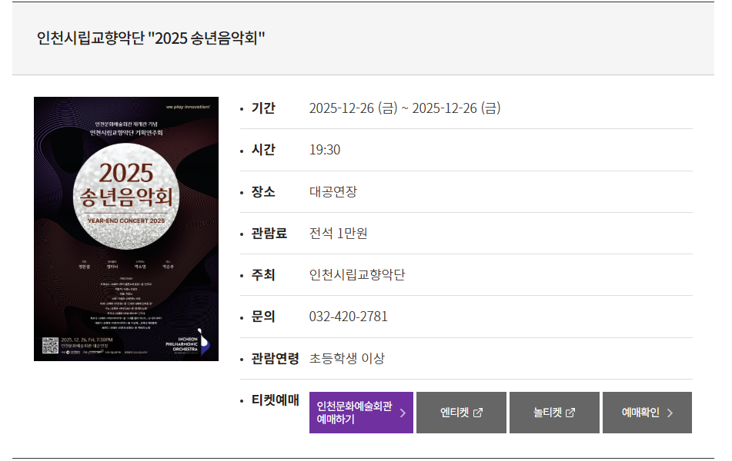Viewport: 732px width, 461px height.
Task: Click the 관람연령 label
Action: coord(275,358)
